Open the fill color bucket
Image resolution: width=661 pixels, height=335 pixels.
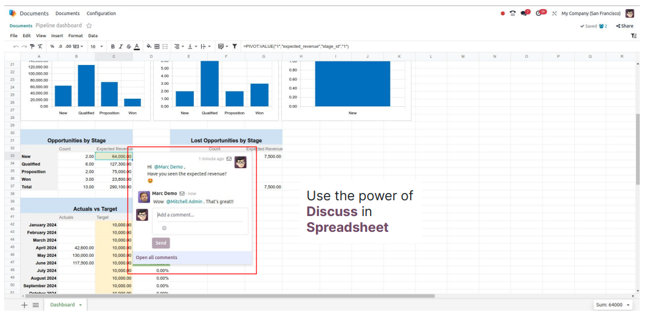pos(149,47)
